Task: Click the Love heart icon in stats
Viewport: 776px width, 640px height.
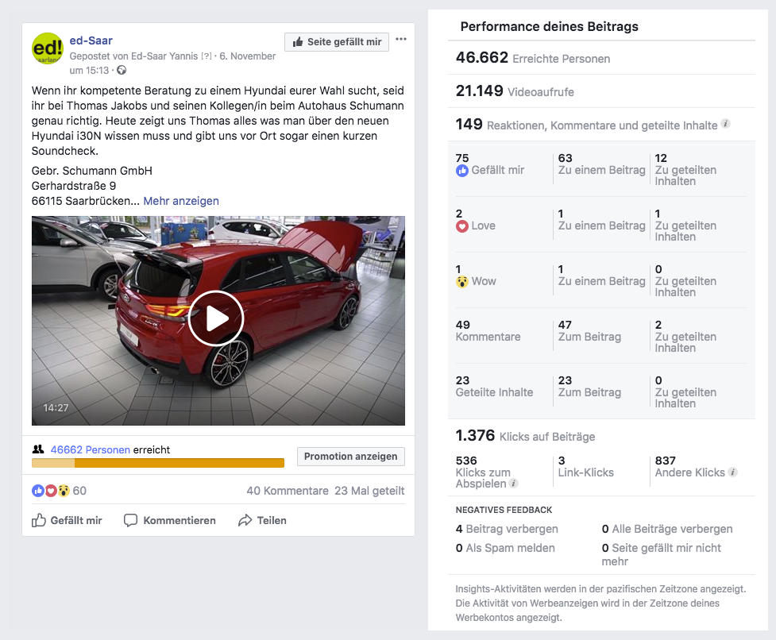Action: [461, 226]
